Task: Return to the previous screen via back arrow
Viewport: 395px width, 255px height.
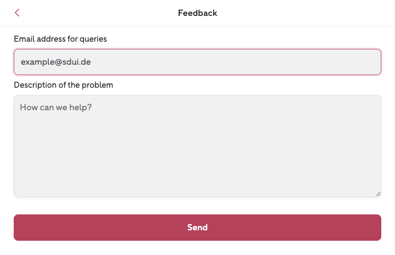Action: [18, 13]
